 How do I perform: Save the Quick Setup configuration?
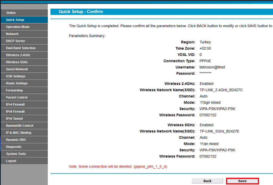point(242,181)
